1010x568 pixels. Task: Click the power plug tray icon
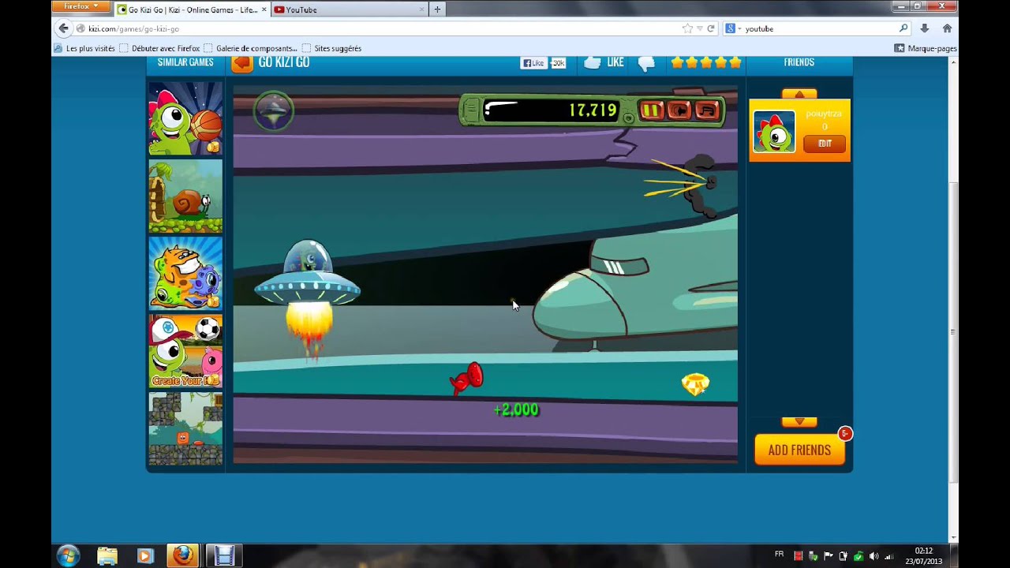coord(844,556)
